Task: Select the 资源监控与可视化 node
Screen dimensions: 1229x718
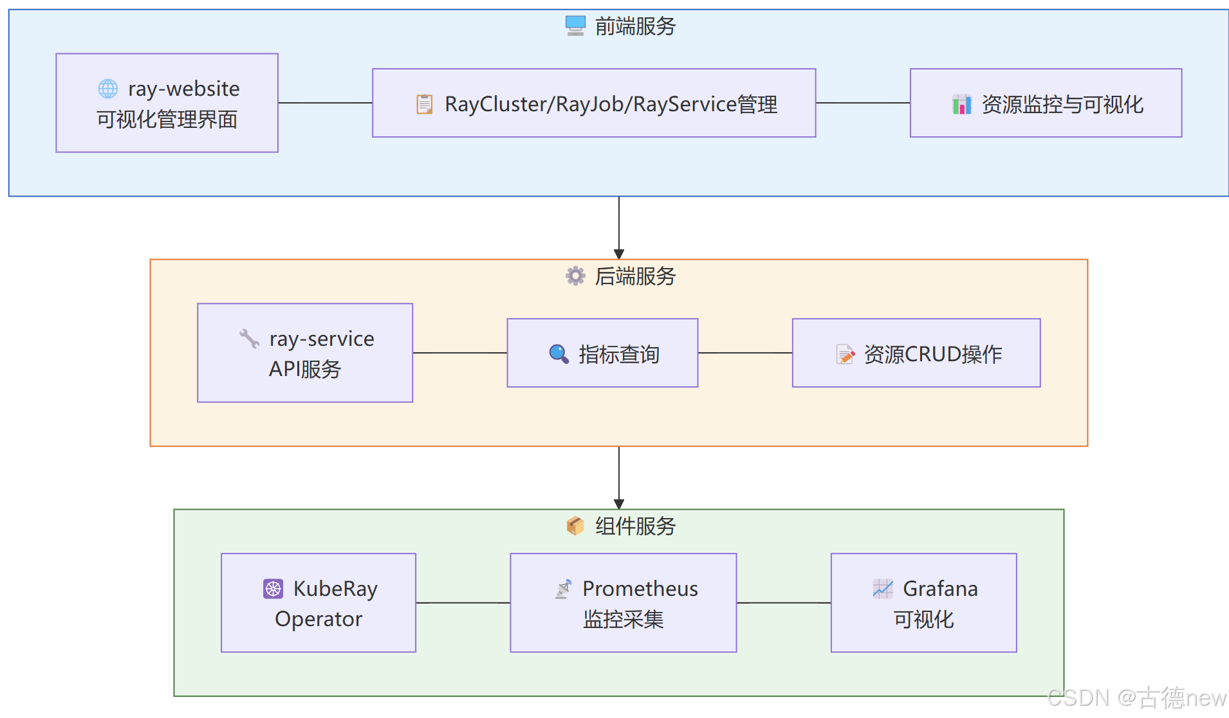Action: 1046,103
